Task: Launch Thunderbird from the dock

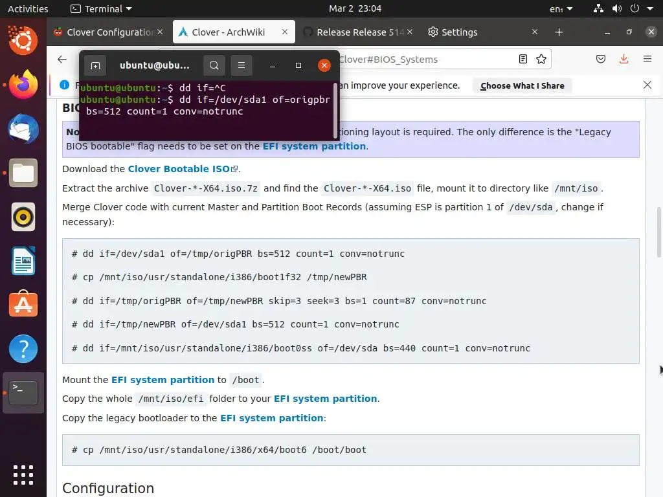Action: [x=23, y=129]
